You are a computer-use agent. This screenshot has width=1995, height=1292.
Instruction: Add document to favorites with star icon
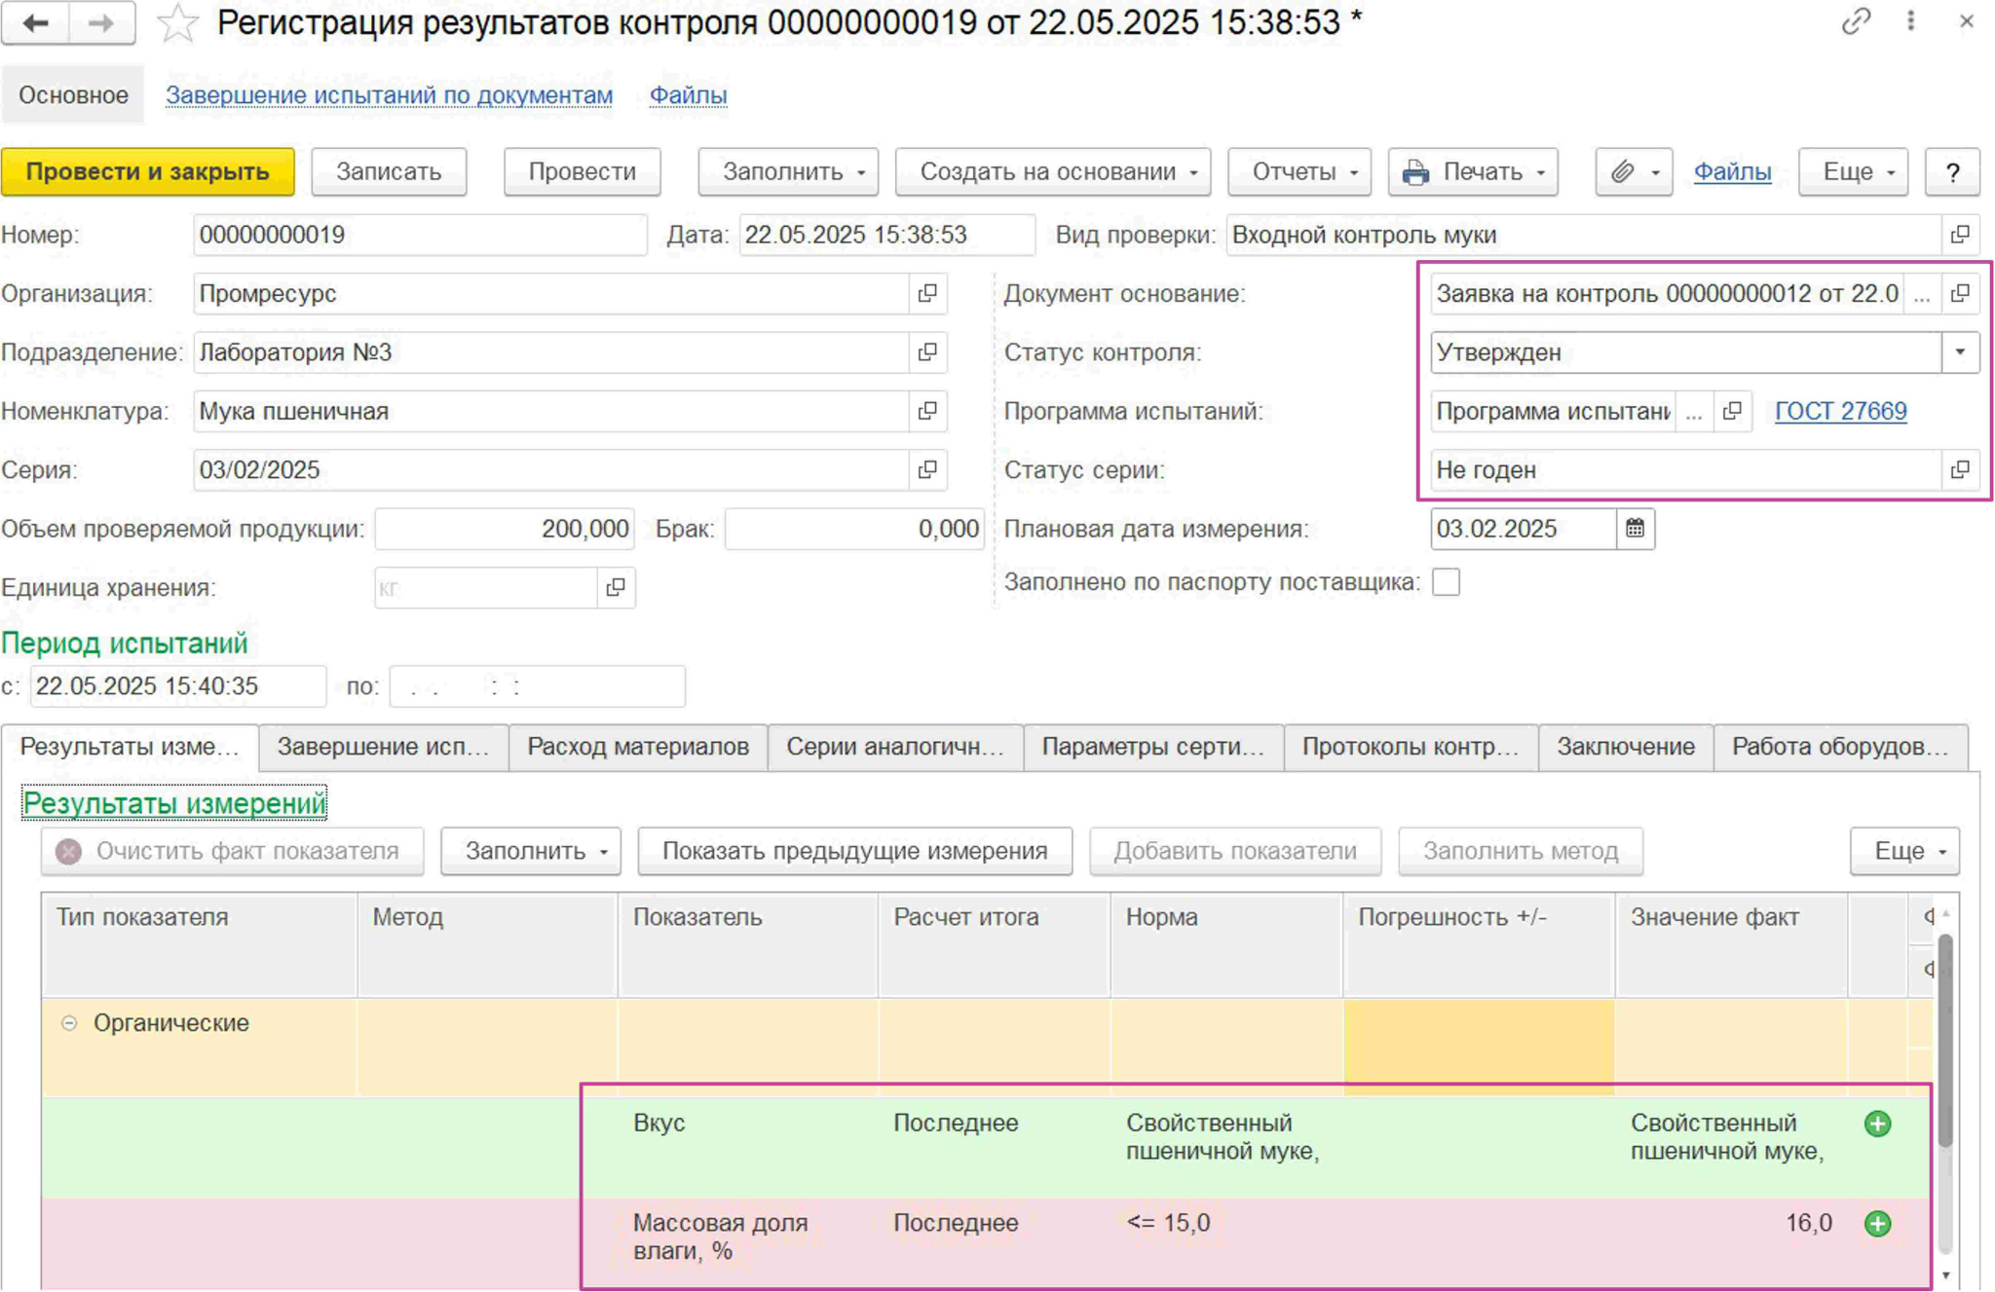pos(177,23)
